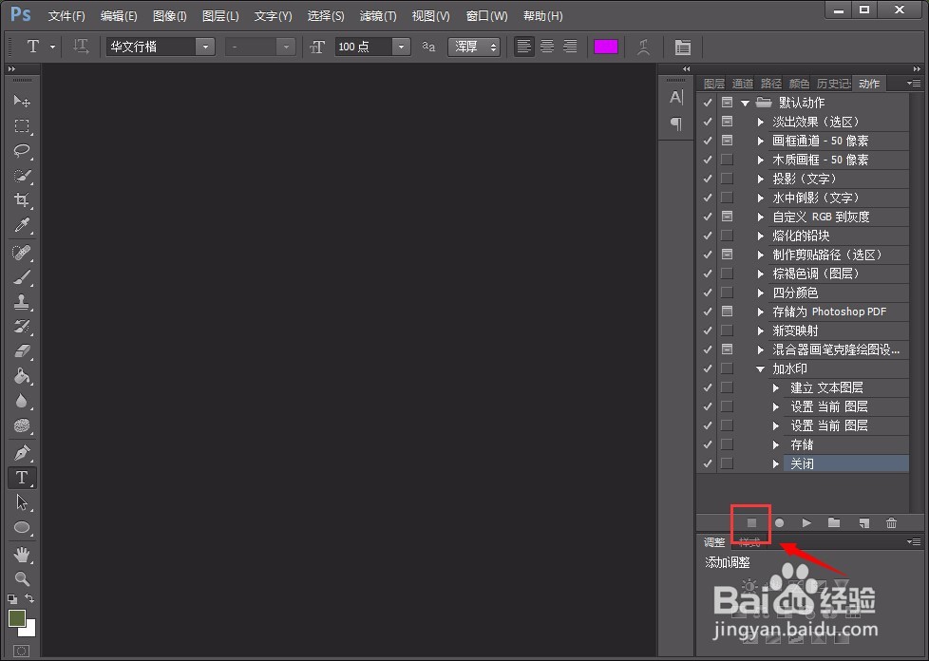
Task: Toggle text orientation in options bar
Action: 81,47
